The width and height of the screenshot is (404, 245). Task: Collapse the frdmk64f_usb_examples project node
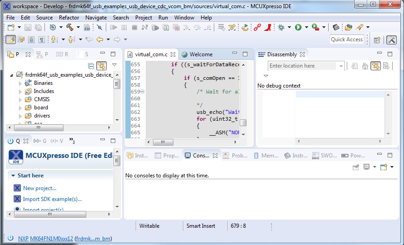tap(11, 75)
